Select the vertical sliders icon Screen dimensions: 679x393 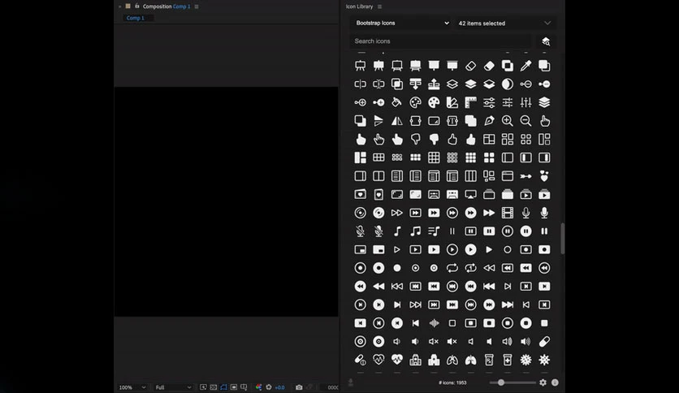[525, 102]
